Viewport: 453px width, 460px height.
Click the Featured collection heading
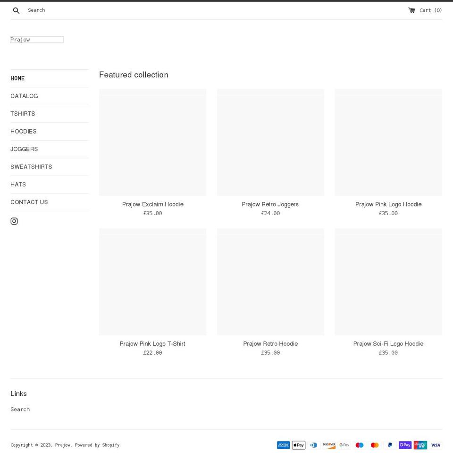(134, 75)
